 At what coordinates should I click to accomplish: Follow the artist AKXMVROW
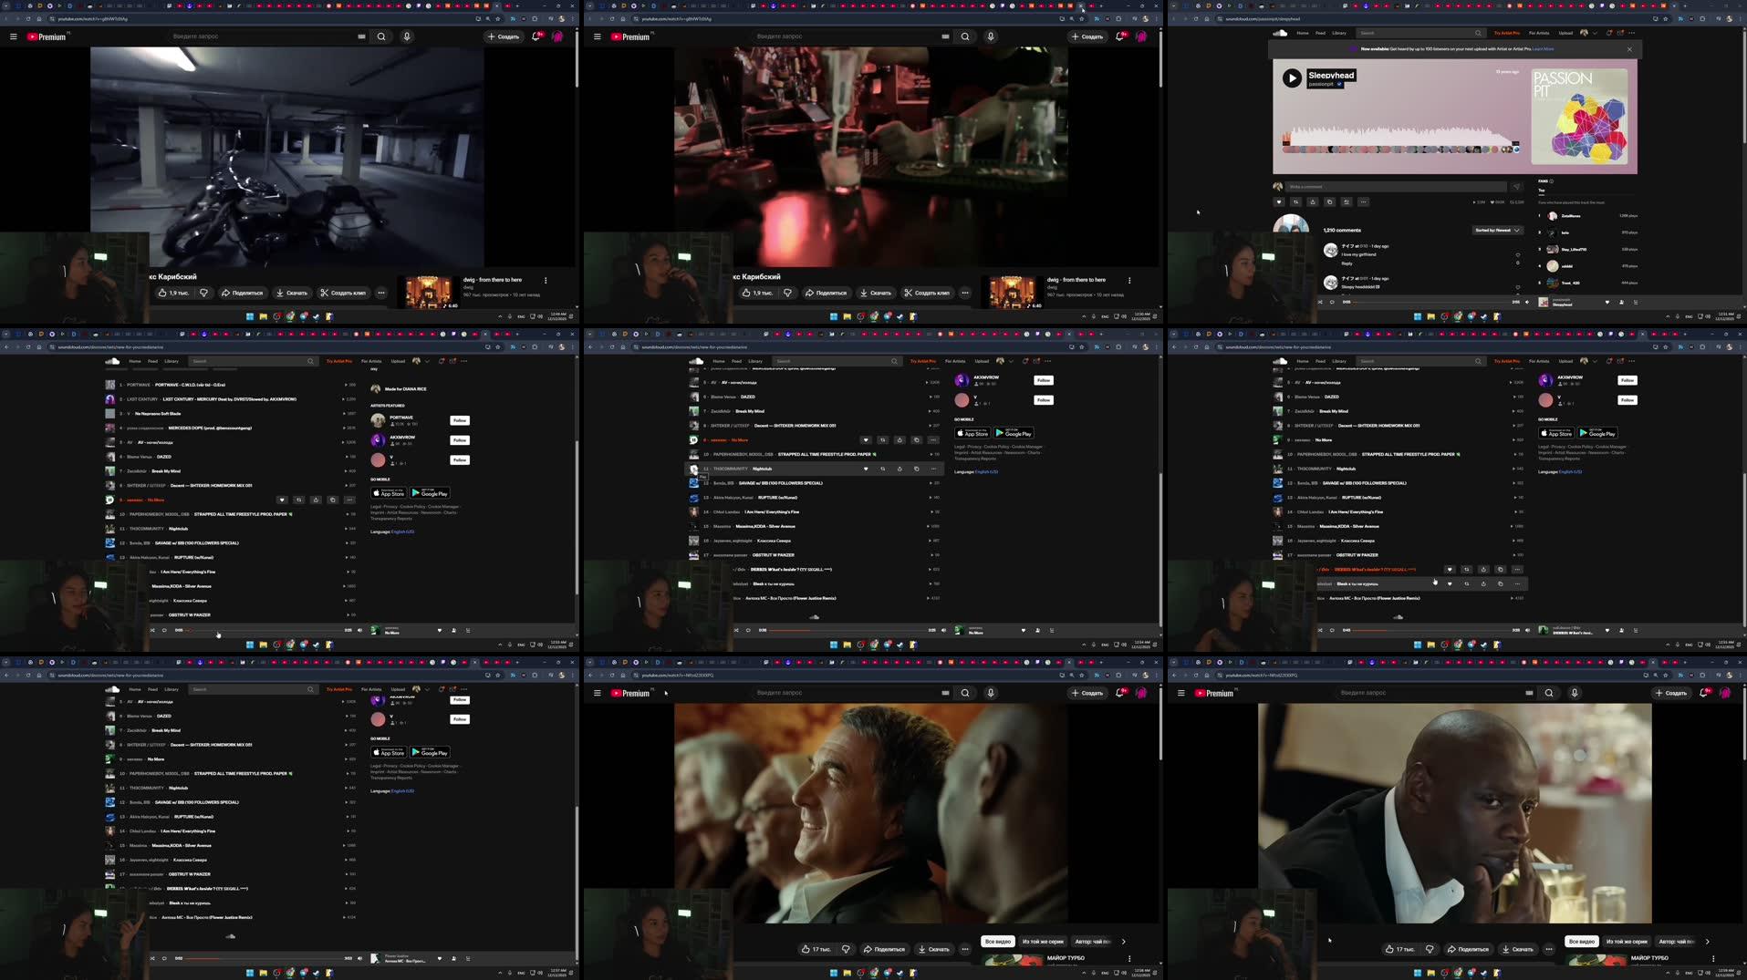click(1043, 380)
